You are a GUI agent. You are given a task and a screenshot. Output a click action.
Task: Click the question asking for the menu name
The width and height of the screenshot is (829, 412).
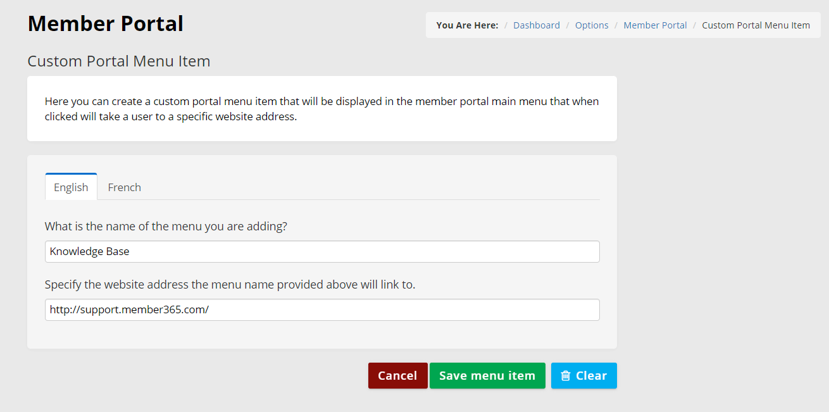pos(165,226)
